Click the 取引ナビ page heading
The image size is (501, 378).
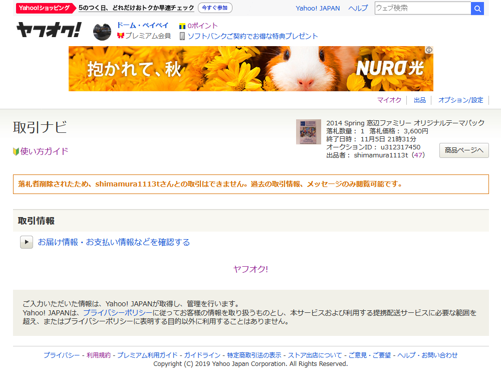click(x=40, y=127)
